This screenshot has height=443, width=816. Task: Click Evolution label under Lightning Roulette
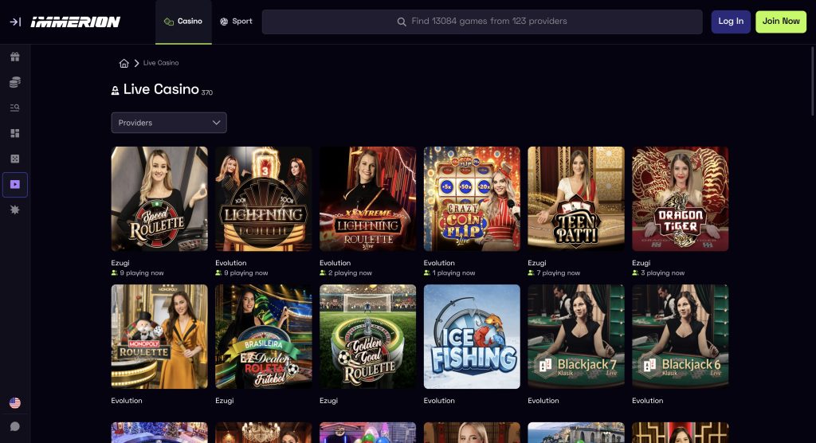(x=230, y=263)
